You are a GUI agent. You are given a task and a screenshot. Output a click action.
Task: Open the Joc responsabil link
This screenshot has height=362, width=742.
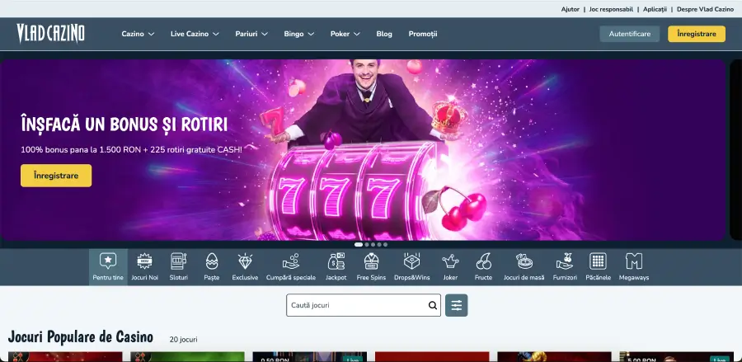pyautogui.click(x=611, y=9)
